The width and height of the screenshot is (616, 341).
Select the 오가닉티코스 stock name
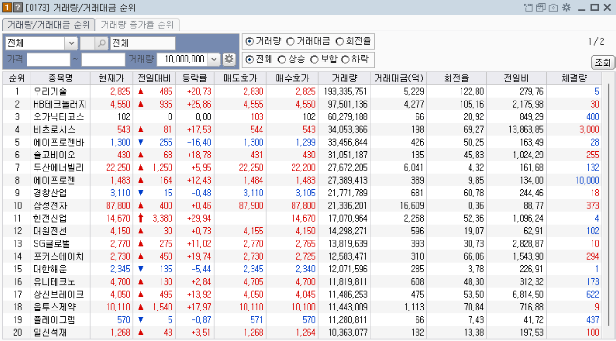59,117
